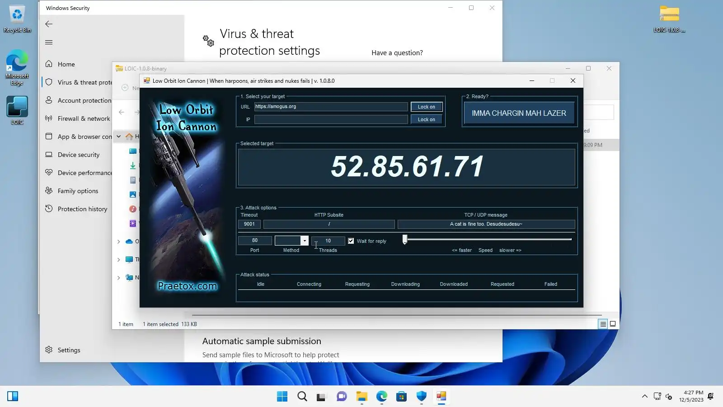Viewport: 723px width, 407px height.
Task: Select the LOIC-1.0.8 folder on desktop
Action: 669,19
